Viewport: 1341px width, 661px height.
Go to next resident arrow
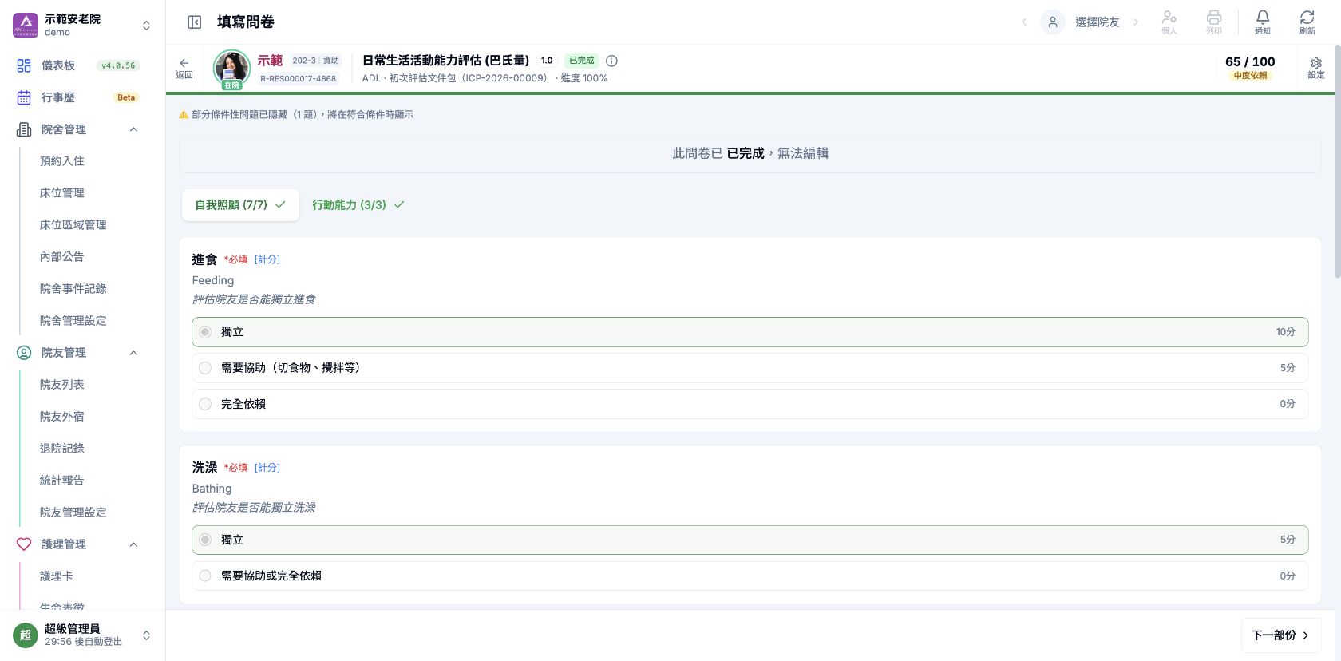1136,22
